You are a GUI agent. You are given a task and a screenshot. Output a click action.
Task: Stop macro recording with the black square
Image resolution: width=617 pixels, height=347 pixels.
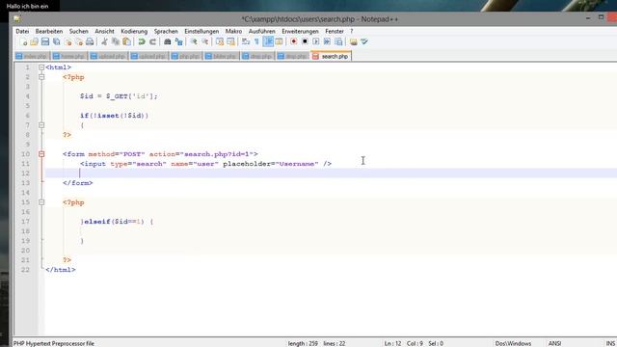[x=305, y=41]
